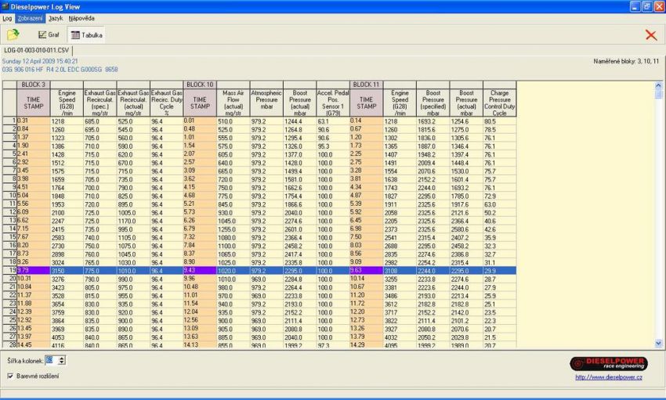Click the 03G 906 016 HF ECU identifier text

(x=60, y=69)
